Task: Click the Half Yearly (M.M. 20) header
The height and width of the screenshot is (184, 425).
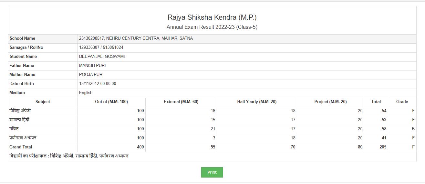Action: click(257, 102)
